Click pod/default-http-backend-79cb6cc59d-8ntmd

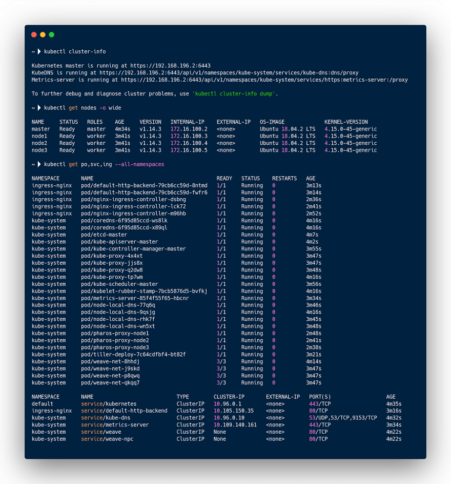[x=145, y=185]
